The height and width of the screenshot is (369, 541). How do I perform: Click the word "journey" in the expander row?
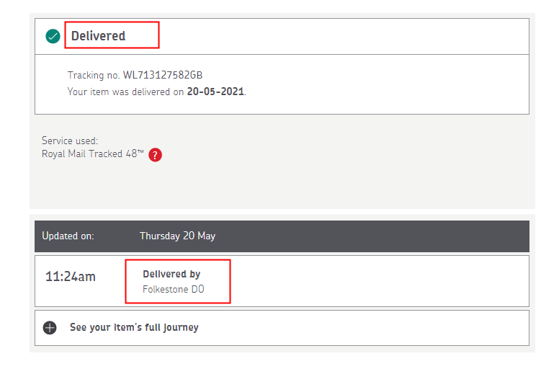[x=179, y=327]
